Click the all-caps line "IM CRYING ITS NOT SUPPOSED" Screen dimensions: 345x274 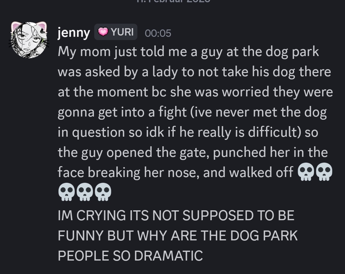176,216
